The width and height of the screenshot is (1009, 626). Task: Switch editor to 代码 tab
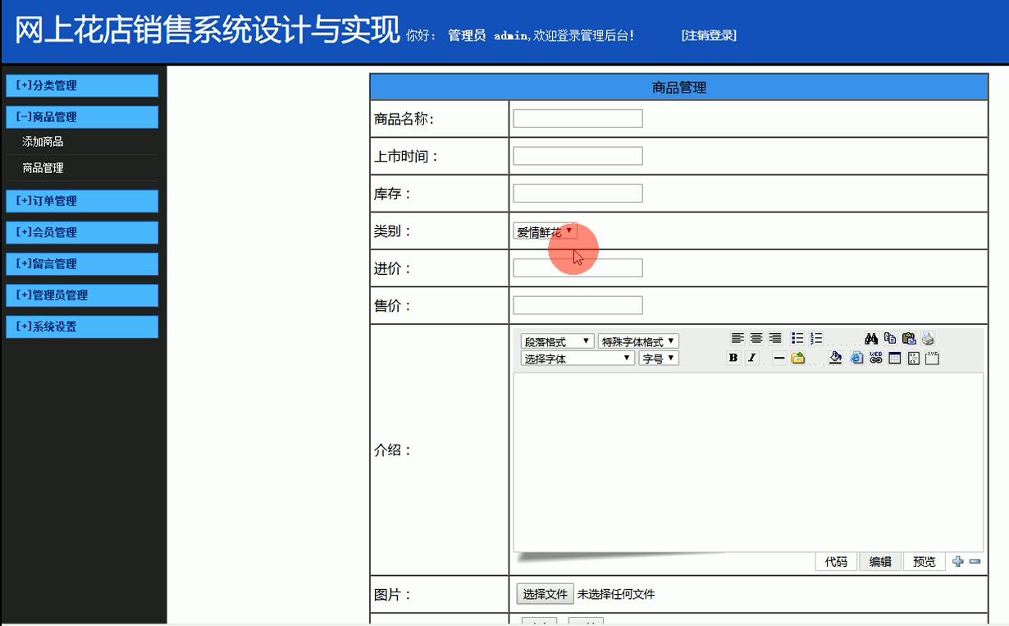coord(836,562)
